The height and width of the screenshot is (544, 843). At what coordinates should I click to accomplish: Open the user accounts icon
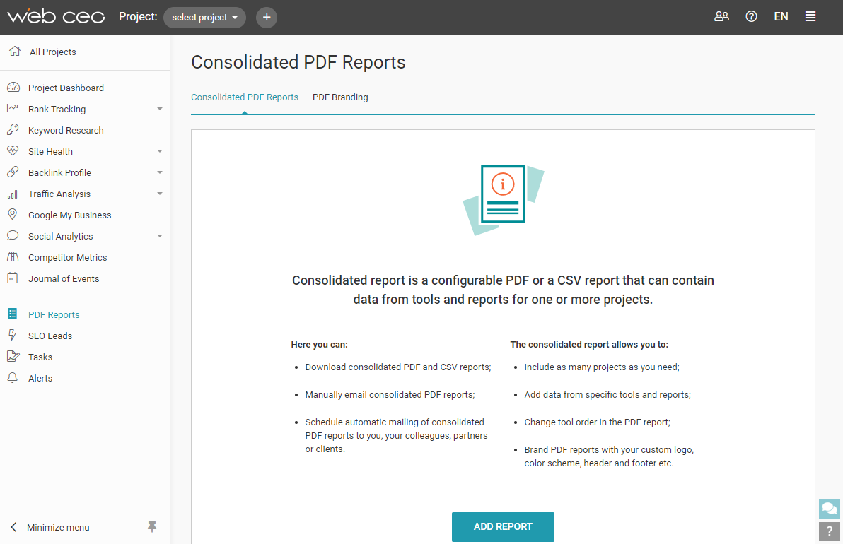721,17
